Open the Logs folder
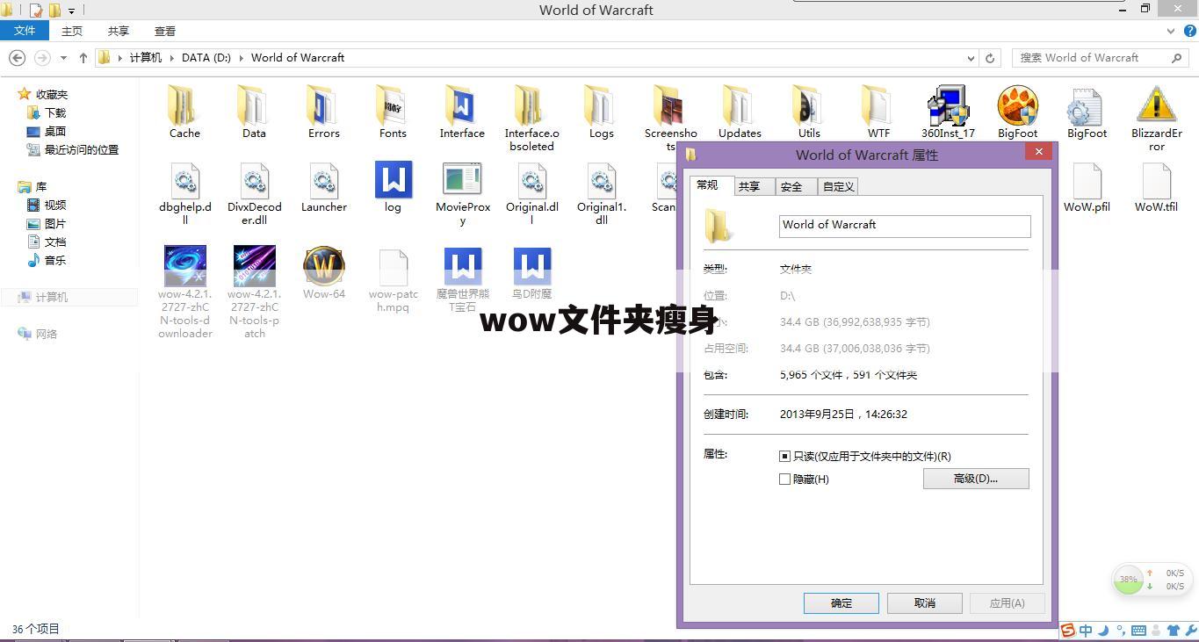Image resolution: width=1199 pixels, height=642 pixels. 601,112
